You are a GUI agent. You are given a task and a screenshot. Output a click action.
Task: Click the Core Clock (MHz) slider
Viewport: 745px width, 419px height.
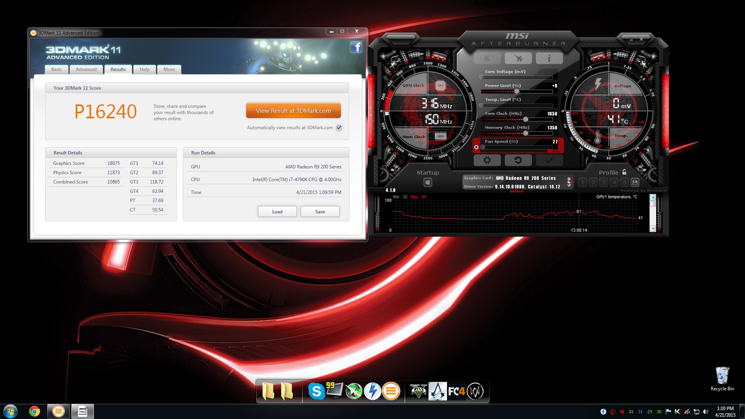click(x=525, y=119)
